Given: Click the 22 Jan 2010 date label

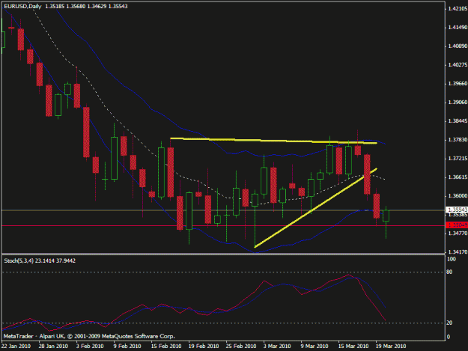Looking at the screenshot, I should 16,347.
